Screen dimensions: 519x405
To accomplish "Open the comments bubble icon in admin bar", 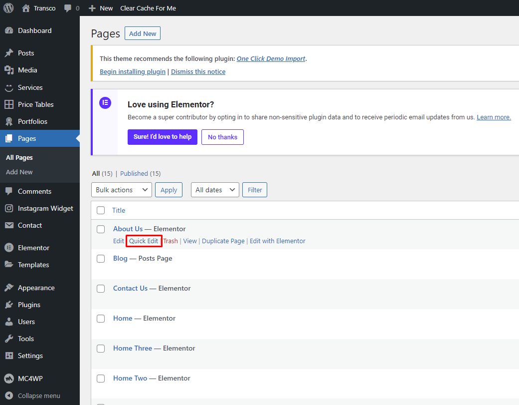I will pos(68,8).
